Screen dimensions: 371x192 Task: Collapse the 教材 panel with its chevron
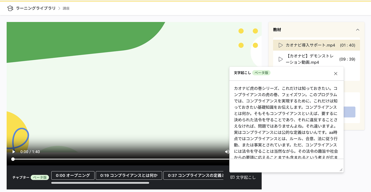tap(358, 30)
